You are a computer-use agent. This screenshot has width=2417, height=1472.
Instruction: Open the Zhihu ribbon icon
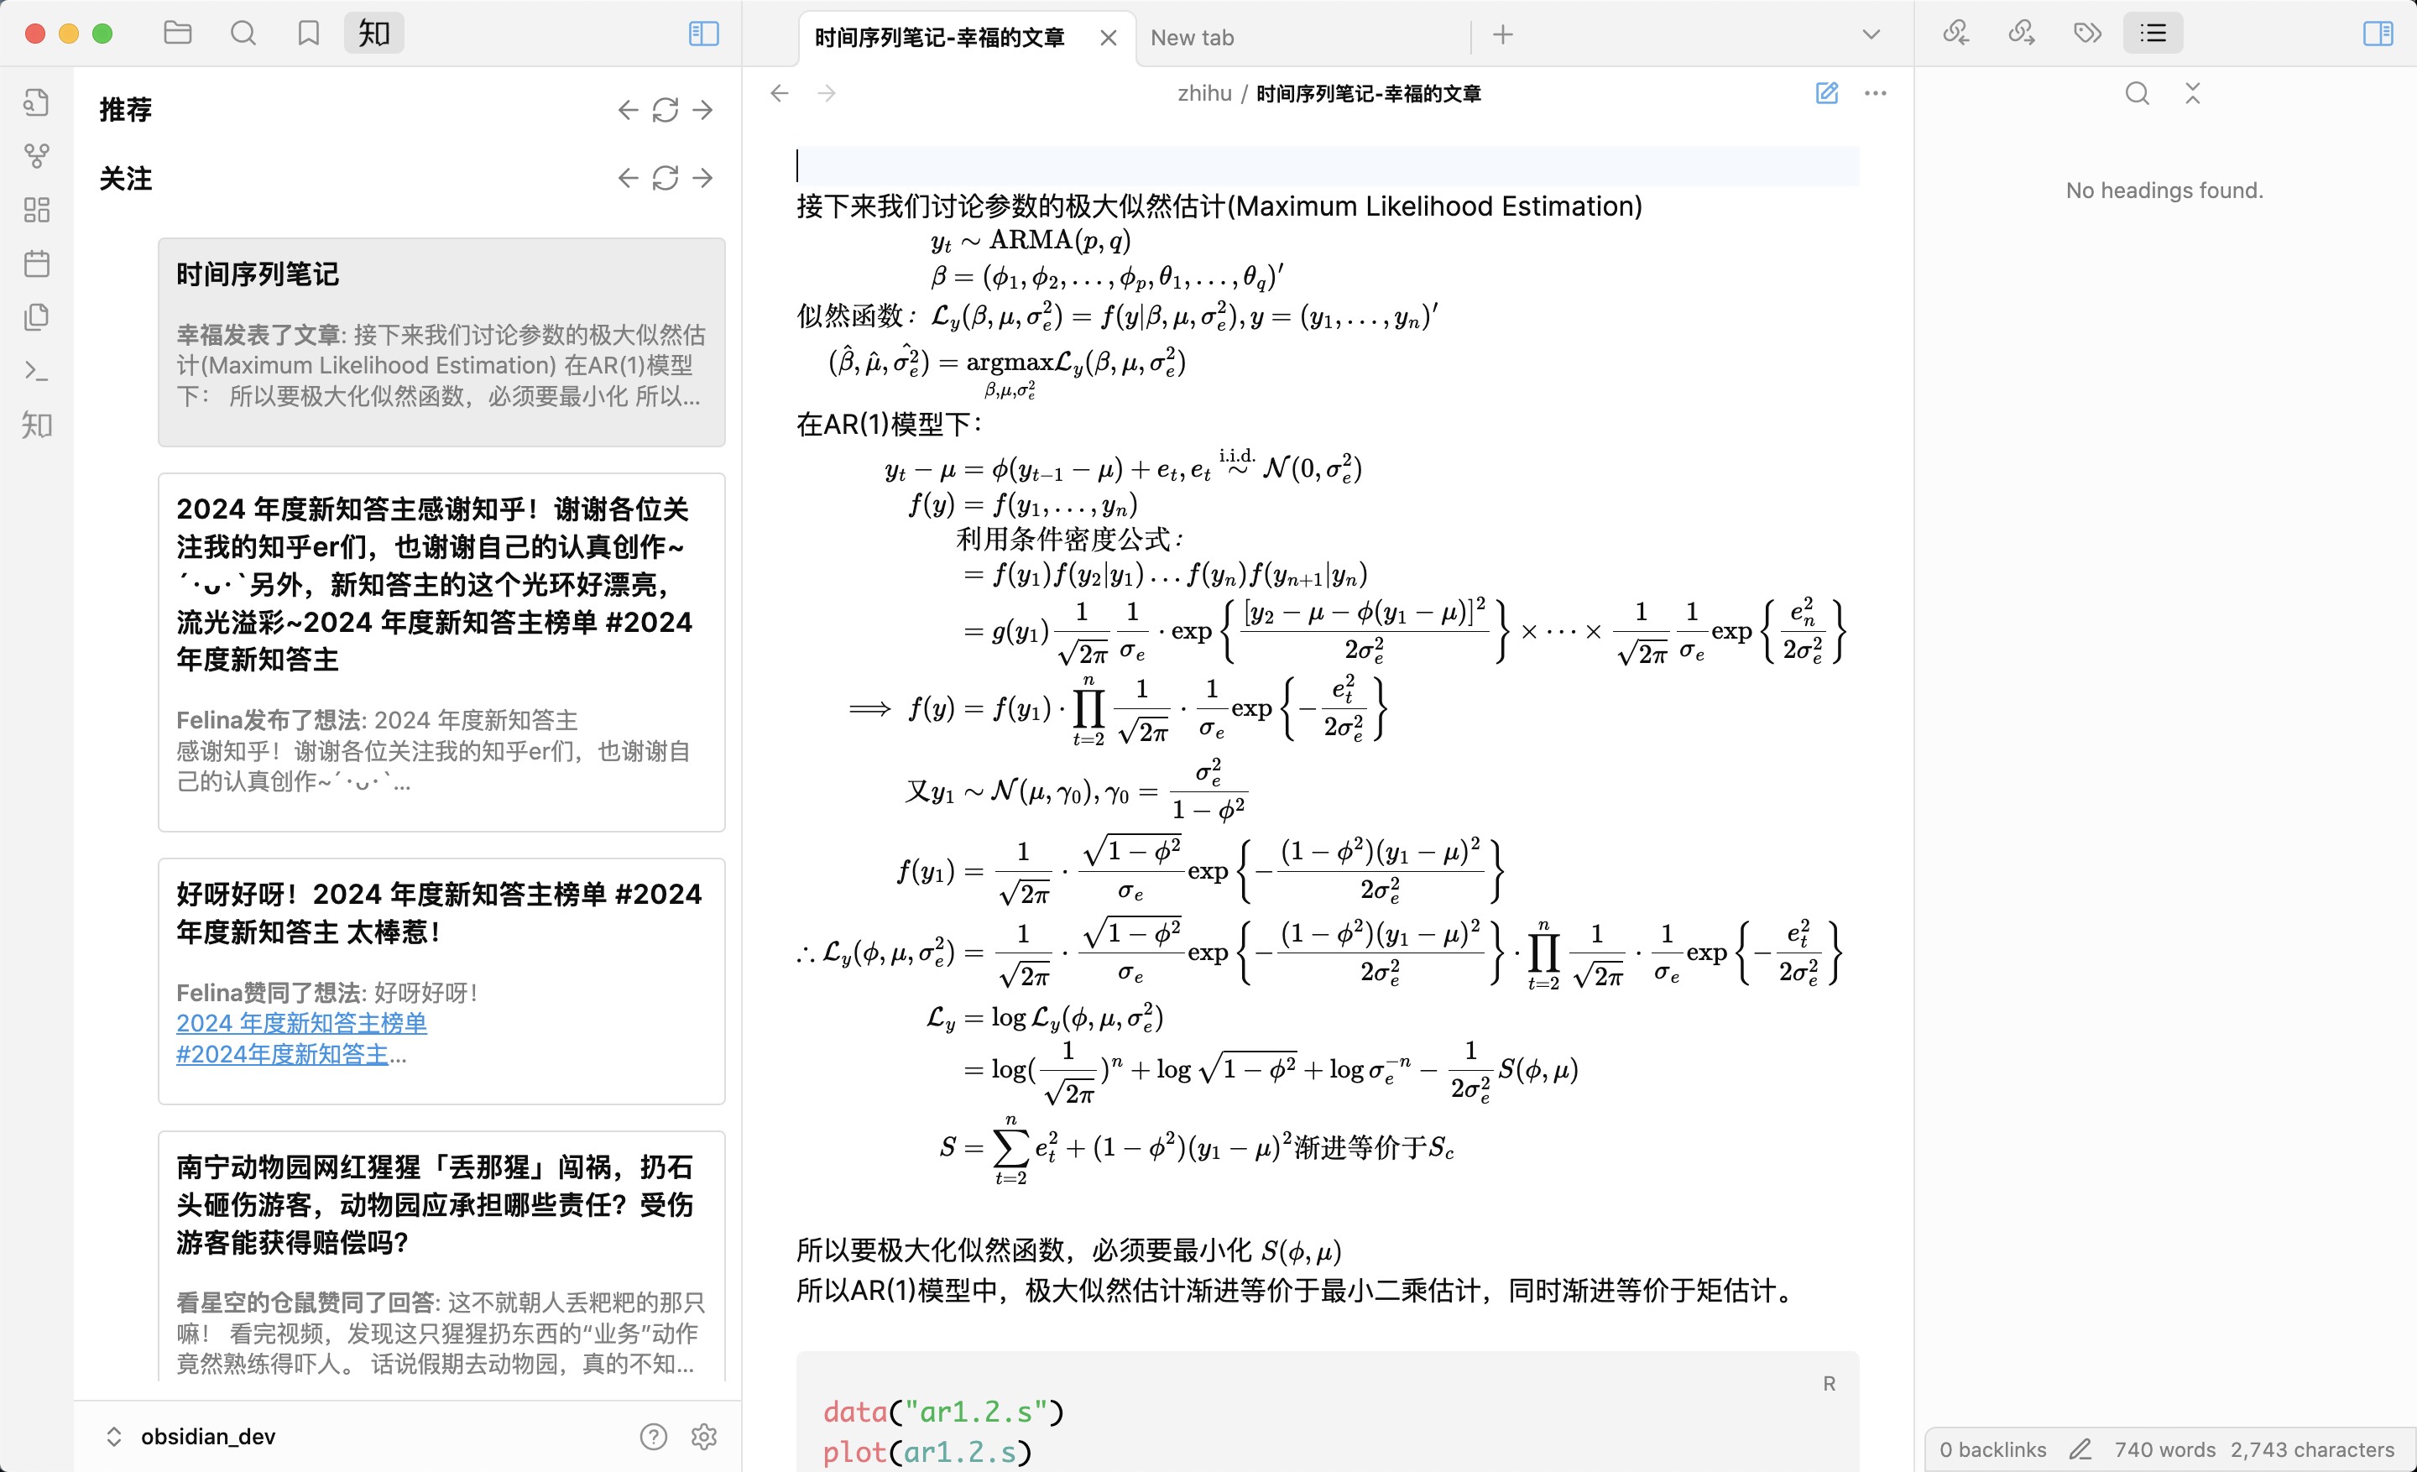(x=36, y=425)
